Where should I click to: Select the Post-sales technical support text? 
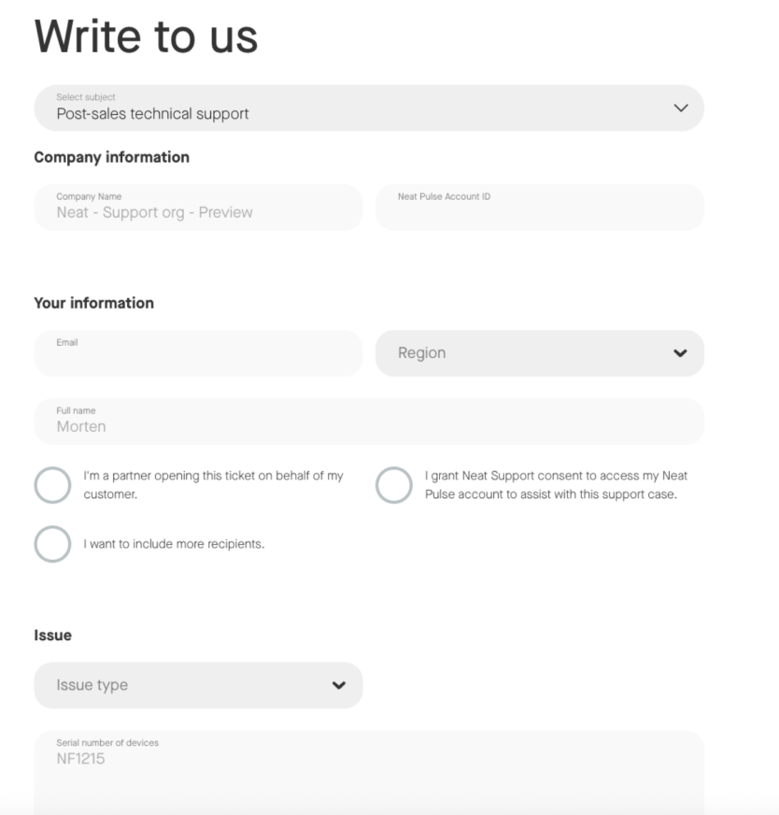[156, 113]
